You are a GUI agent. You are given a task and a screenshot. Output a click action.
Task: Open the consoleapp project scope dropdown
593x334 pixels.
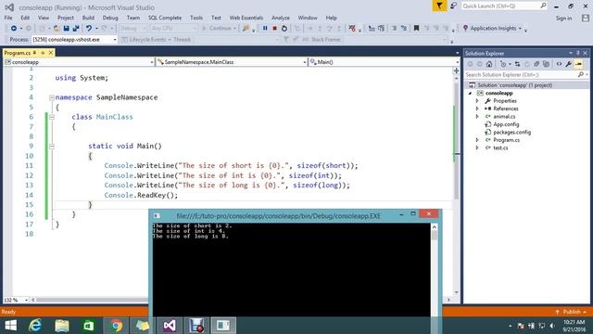152,62
